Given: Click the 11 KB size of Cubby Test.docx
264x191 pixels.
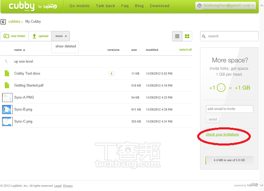Looking at the screenshot, I should click(135, 74).
